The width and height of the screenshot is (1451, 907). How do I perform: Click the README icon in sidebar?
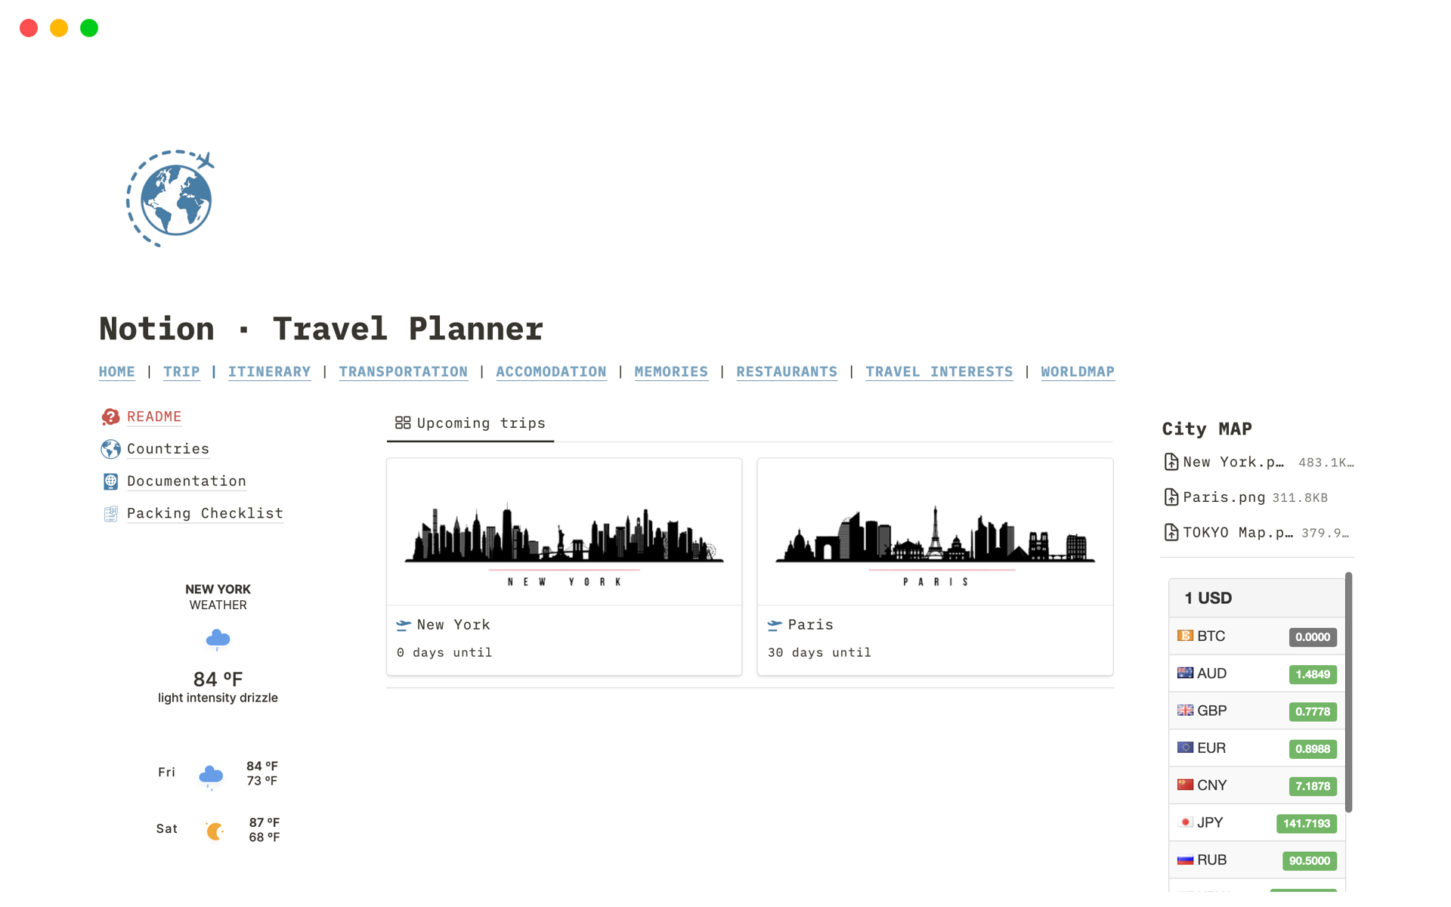(x=111, y=415)
